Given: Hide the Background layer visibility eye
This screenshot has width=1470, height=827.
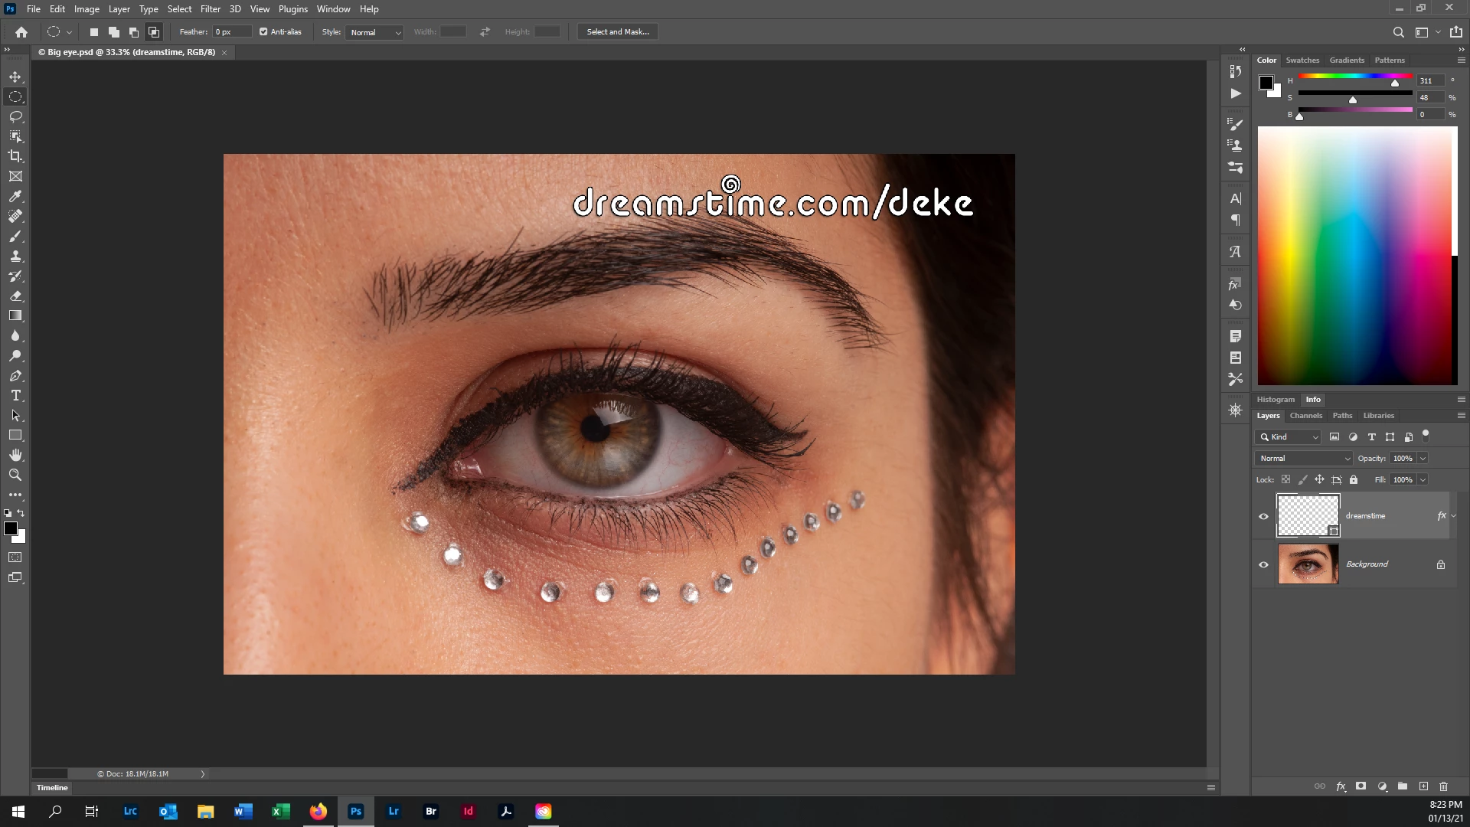Looking at the screenshot, I should pos(1263,564).
